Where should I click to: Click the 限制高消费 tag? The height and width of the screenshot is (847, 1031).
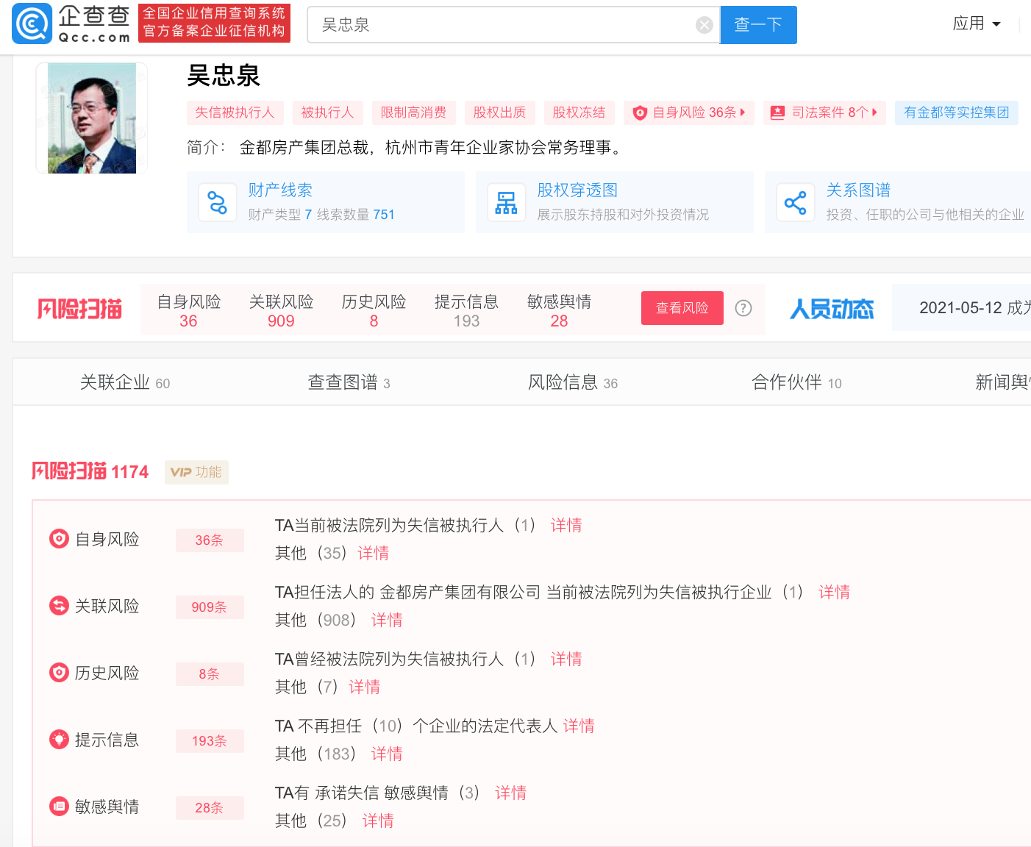pos(413,112)
